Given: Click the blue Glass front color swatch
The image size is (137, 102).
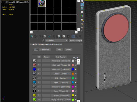Looking at the screenshot, I should coord(73,69).
